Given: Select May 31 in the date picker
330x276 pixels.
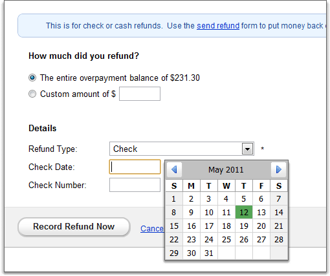Looking at the screenshot, I should click(x=209, y=253).
